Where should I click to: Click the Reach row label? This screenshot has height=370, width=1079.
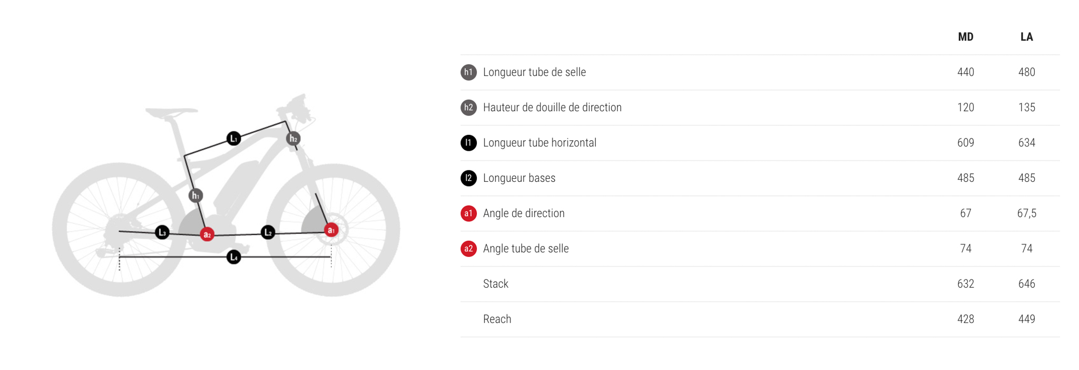[x=497, y=319]
